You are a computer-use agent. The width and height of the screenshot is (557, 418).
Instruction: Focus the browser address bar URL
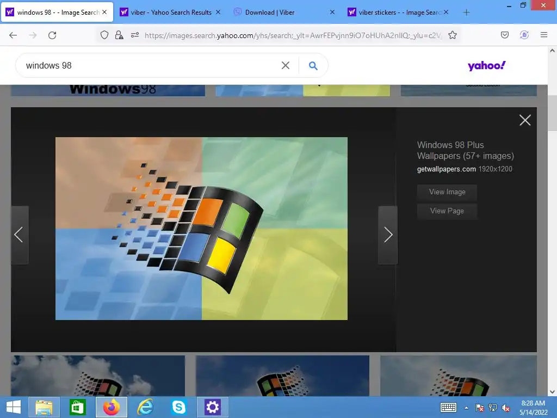[293, 35]
